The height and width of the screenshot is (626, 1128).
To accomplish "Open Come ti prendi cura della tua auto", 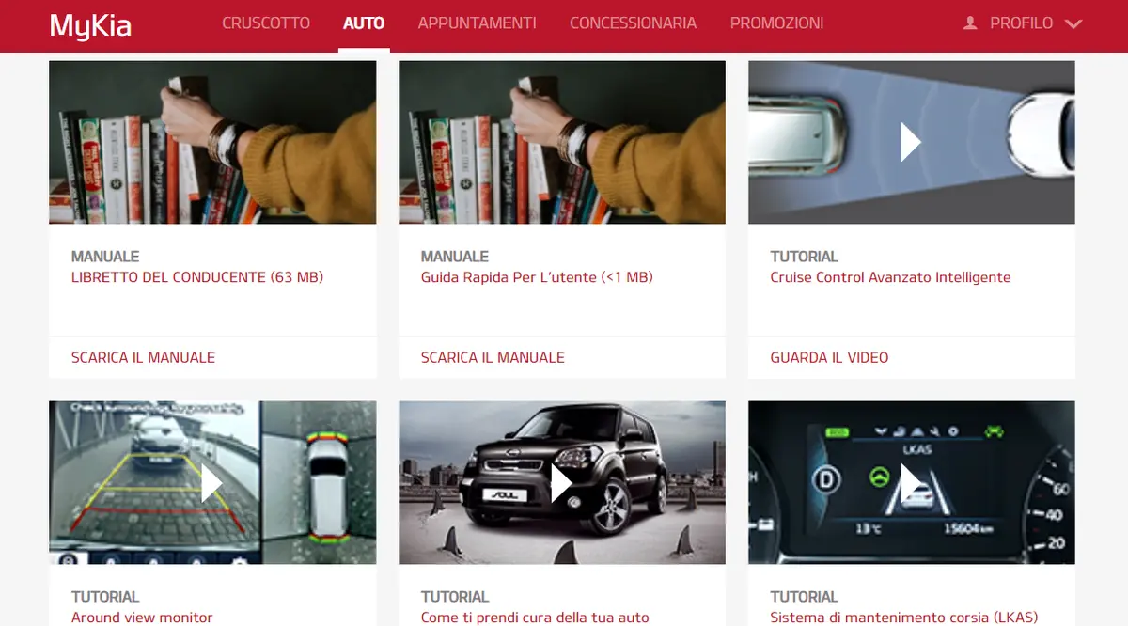I will pyautogui.click(x=535, y=618).
